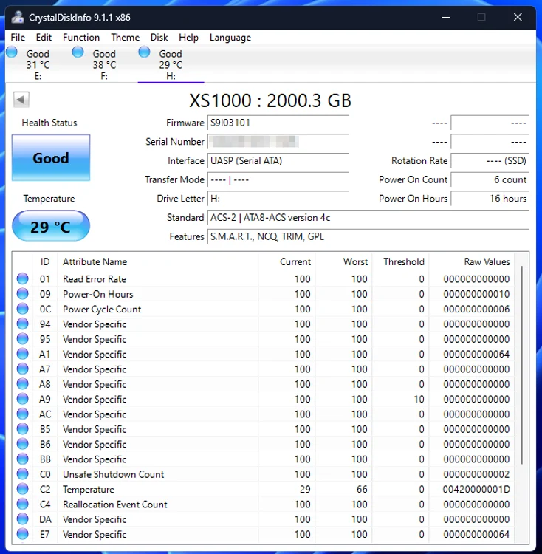Open the File menu

point(18,38)
